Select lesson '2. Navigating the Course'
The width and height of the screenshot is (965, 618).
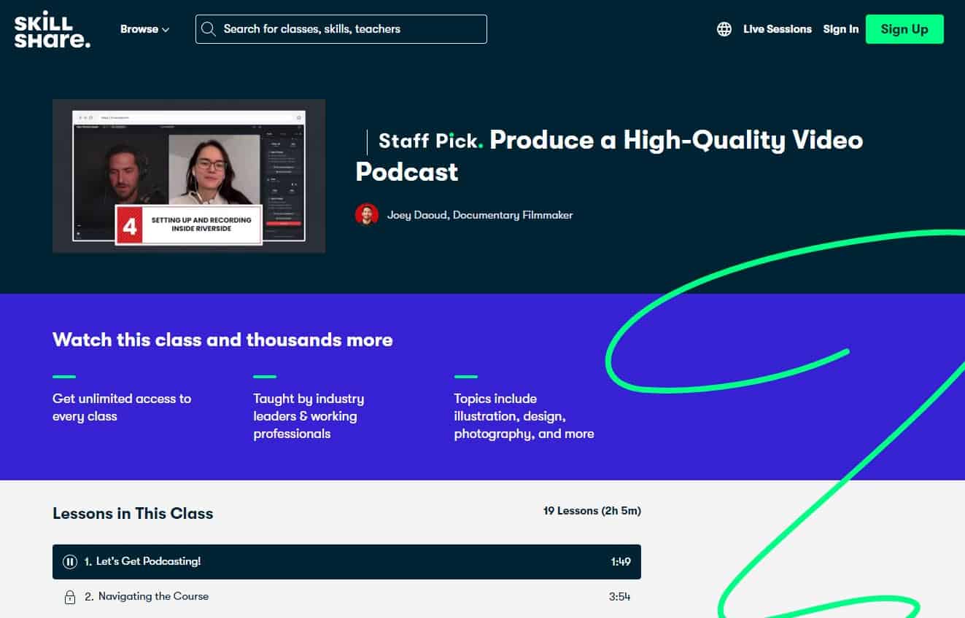coord(346,597)
